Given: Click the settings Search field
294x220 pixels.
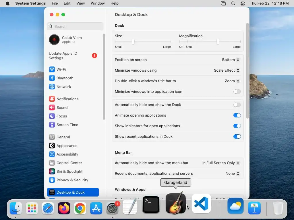Looking at the screenshot, I should [75, 26].
